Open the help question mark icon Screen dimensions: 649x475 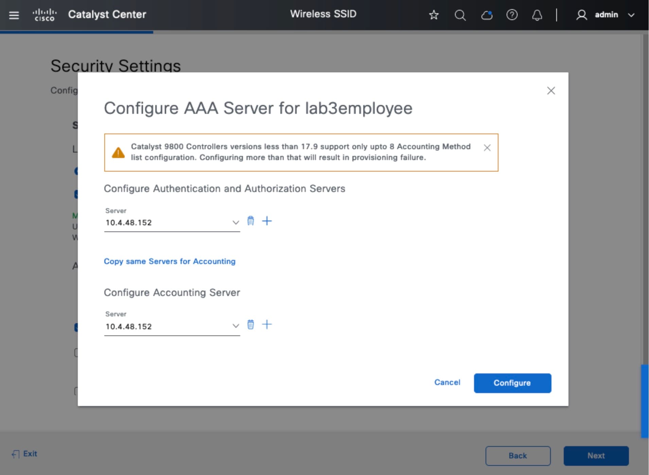pyautogui.click(x=512, y=15)
